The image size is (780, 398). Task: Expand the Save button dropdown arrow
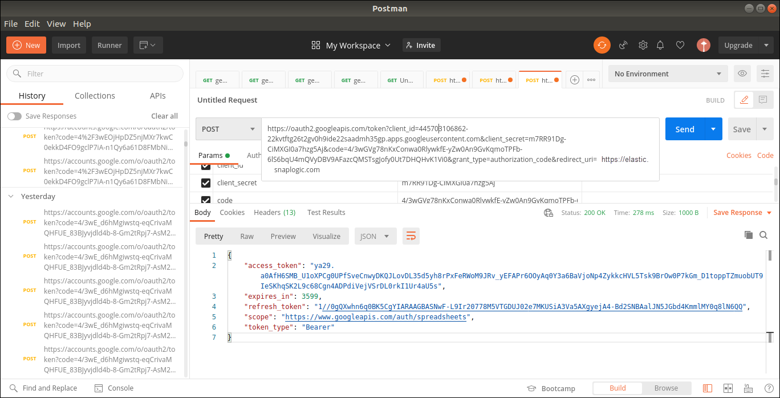[x=764, y=129]
